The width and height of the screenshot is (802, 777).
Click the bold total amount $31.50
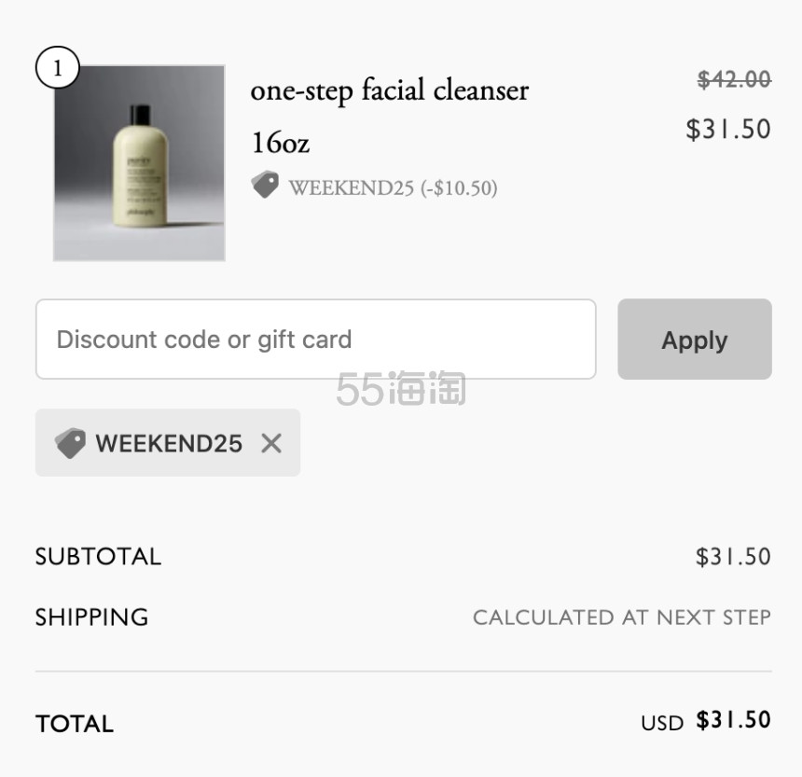coord(733,720)
